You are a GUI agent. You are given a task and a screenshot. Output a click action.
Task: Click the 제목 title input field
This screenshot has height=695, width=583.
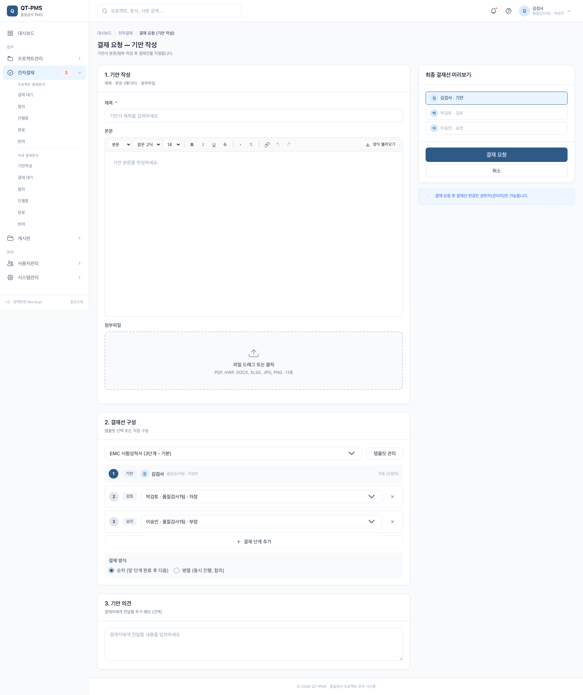coord(254,116)
